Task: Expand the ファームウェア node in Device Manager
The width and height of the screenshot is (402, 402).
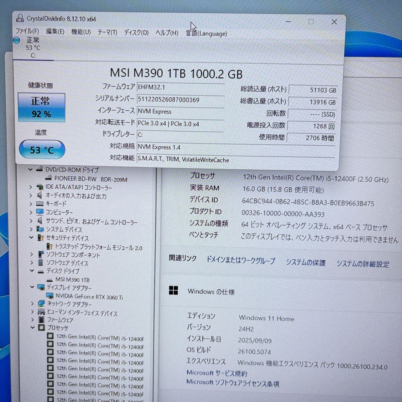Action: tap(33, 320)
